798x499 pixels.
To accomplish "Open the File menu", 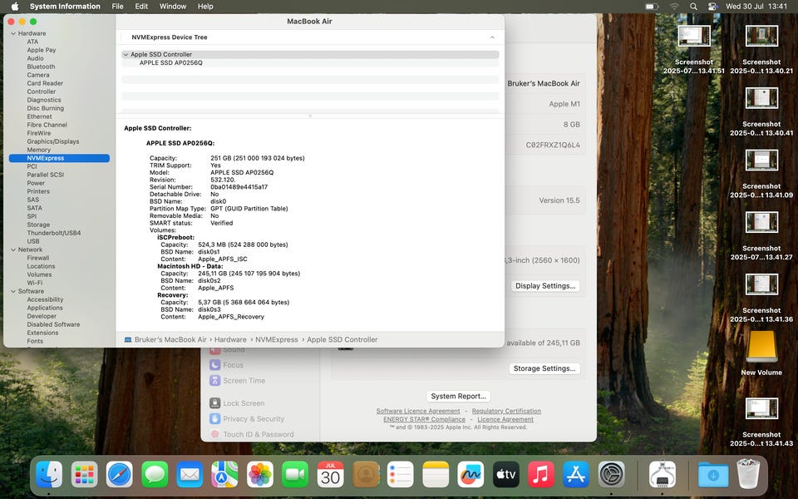I will click(x=117, y=7).
